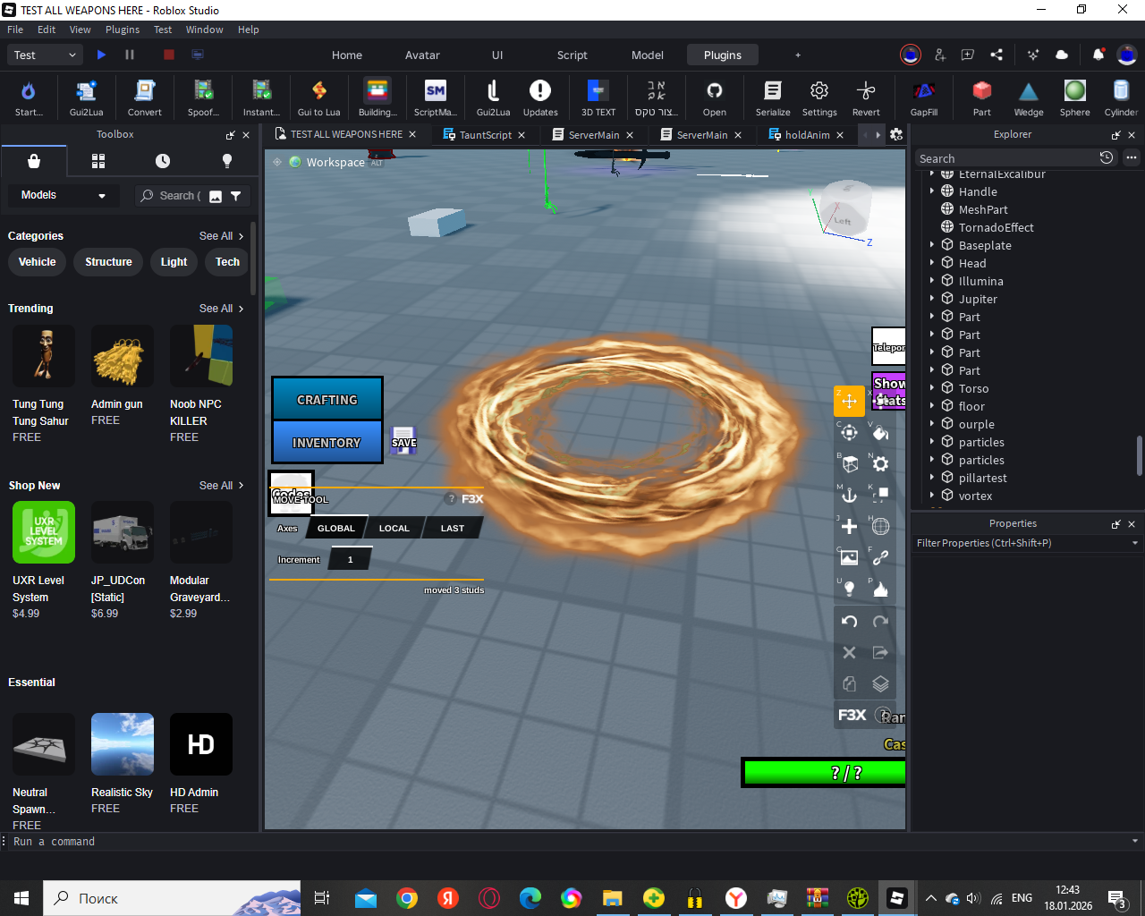Expand the Jupiter tree item
1145x916 pixels.
[931, 298]
